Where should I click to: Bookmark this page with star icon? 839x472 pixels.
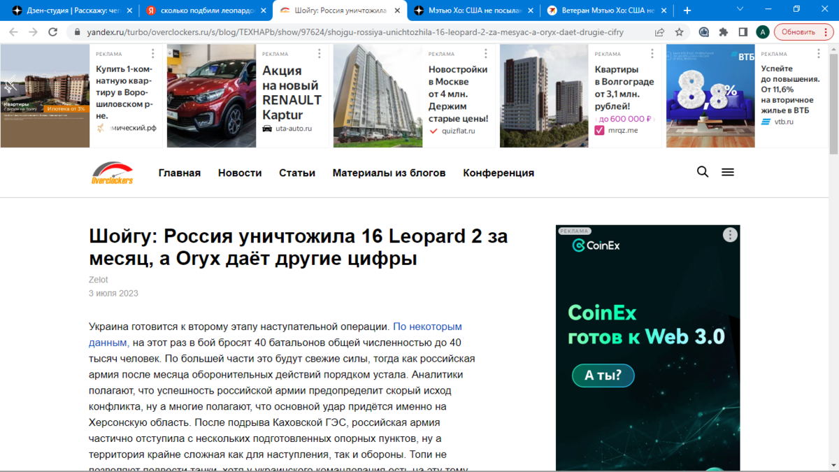click(x=679, y=32)
